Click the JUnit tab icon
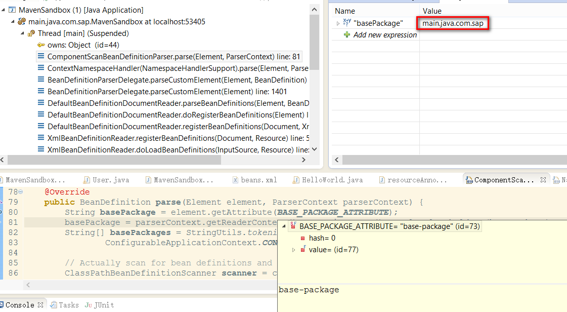Screen dimensions: 567x312 point(89,305)
